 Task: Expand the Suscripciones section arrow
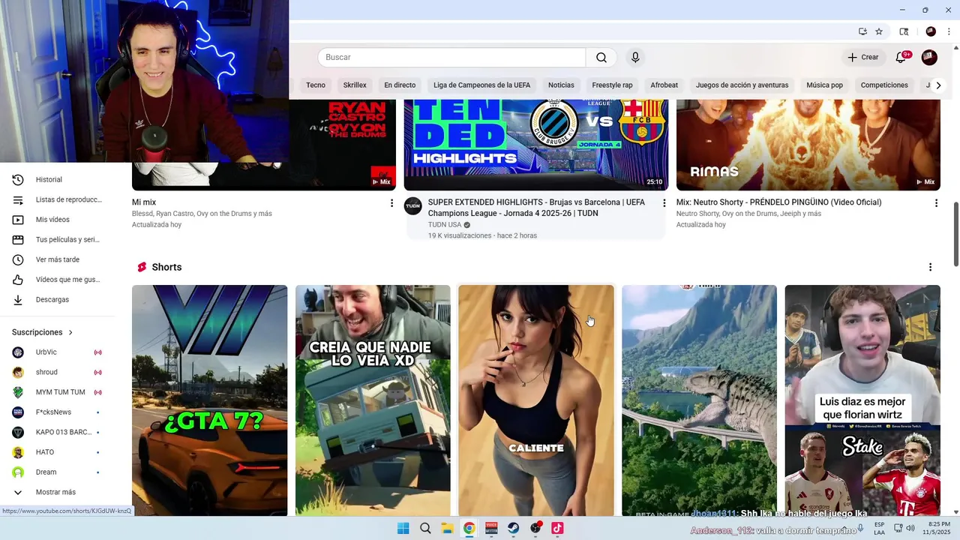click(70, 332)
